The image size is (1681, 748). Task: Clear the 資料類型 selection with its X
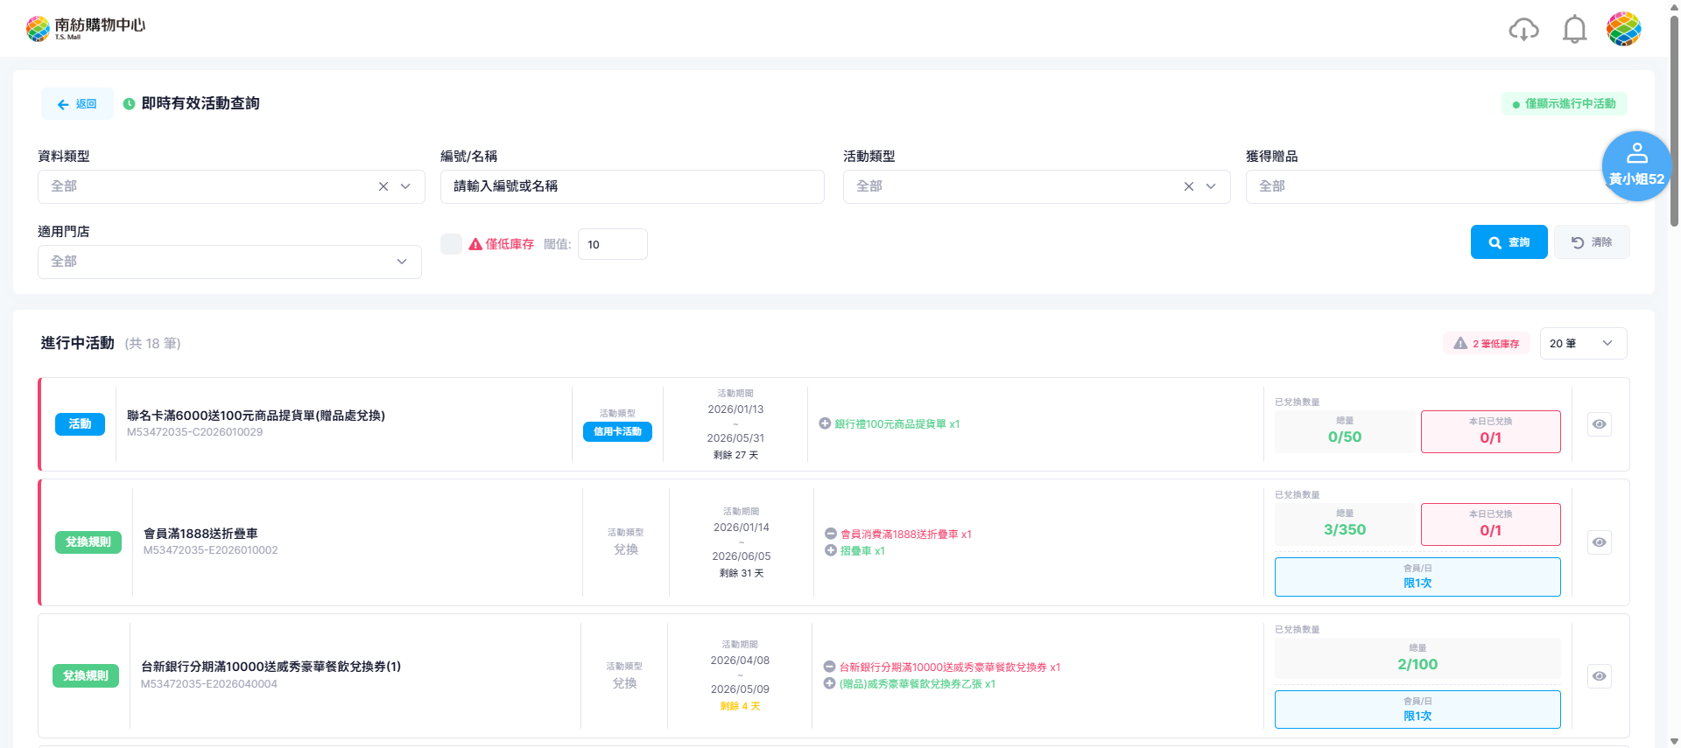[383, 186]
